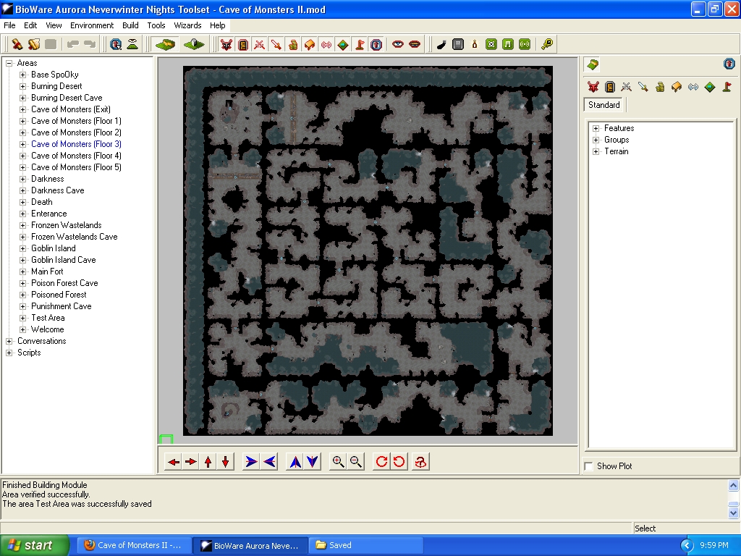Click the zoom out magnifier button
Image resolution: width=741 pixels, height=556 pixels.
click(355, 462)
